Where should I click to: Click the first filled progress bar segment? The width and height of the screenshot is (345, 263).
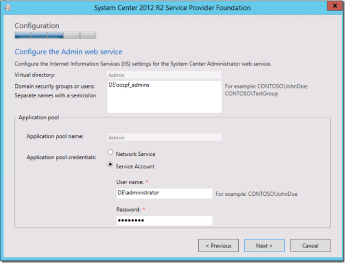(22, 36)
